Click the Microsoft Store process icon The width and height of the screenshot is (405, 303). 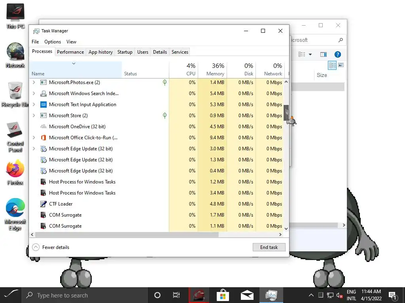(x=44, y=116)
